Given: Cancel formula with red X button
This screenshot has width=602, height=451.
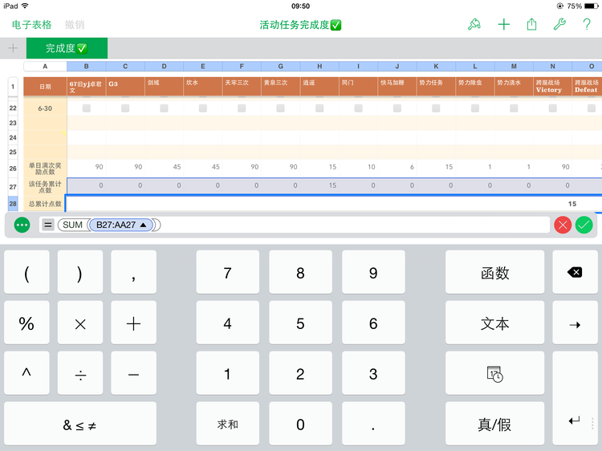Looking at the screenshot, I should pos(563,225).
